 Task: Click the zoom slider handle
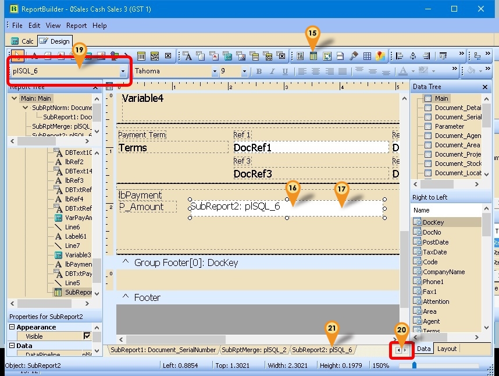tap(414, 366)
